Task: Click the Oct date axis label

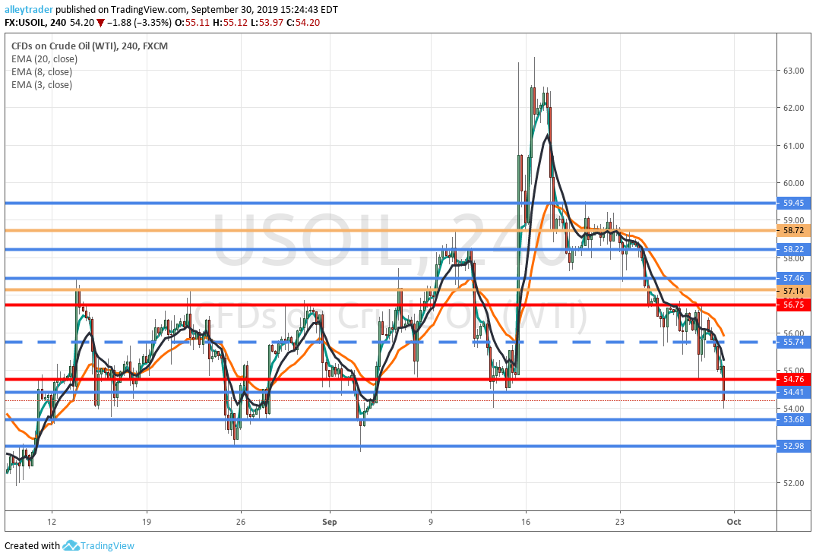Action: click(x=734, y=522)
